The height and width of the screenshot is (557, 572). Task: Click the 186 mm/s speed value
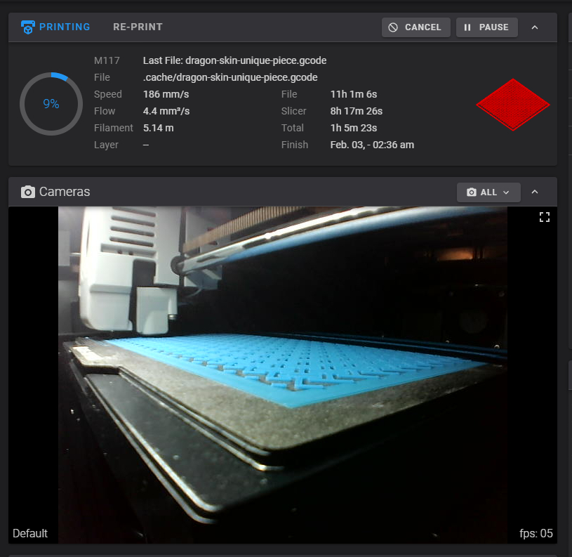168,94
